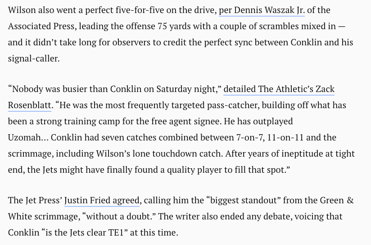Screen dimensions: 371x245
Task: Open the 'per Dennis Waszak Jr.' link
Action: tap(262, 10)
